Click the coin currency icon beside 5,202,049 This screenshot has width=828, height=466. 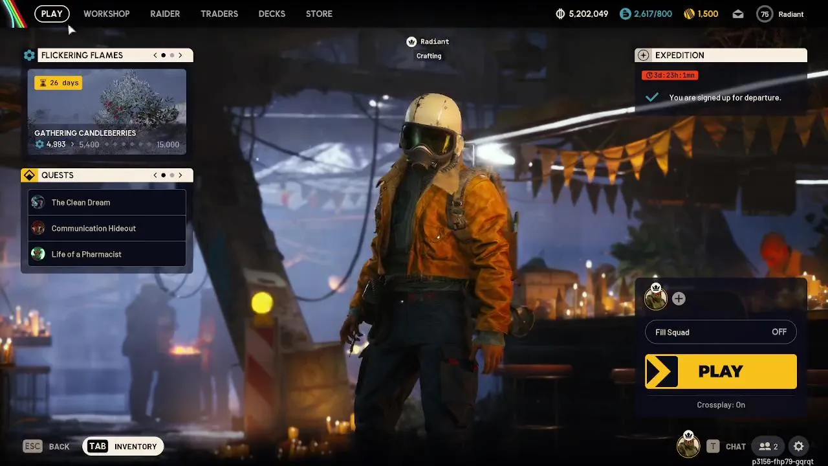click(x=560, y=14)
